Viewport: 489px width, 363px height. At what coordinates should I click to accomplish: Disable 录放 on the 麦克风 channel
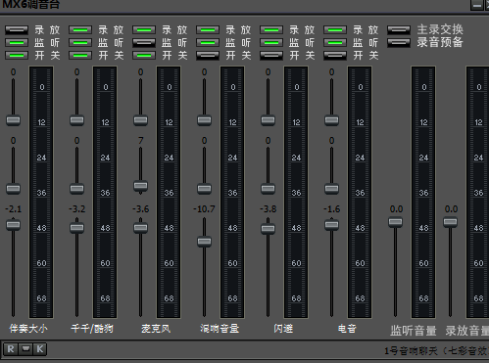[x=144, y=30]
